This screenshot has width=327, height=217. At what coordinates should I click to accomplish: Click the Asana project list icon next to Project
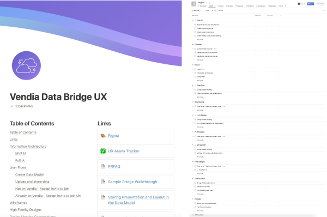point(193,4)
